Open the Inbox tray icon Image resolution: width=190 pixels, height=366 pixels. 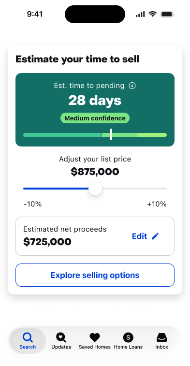point(161,337)
